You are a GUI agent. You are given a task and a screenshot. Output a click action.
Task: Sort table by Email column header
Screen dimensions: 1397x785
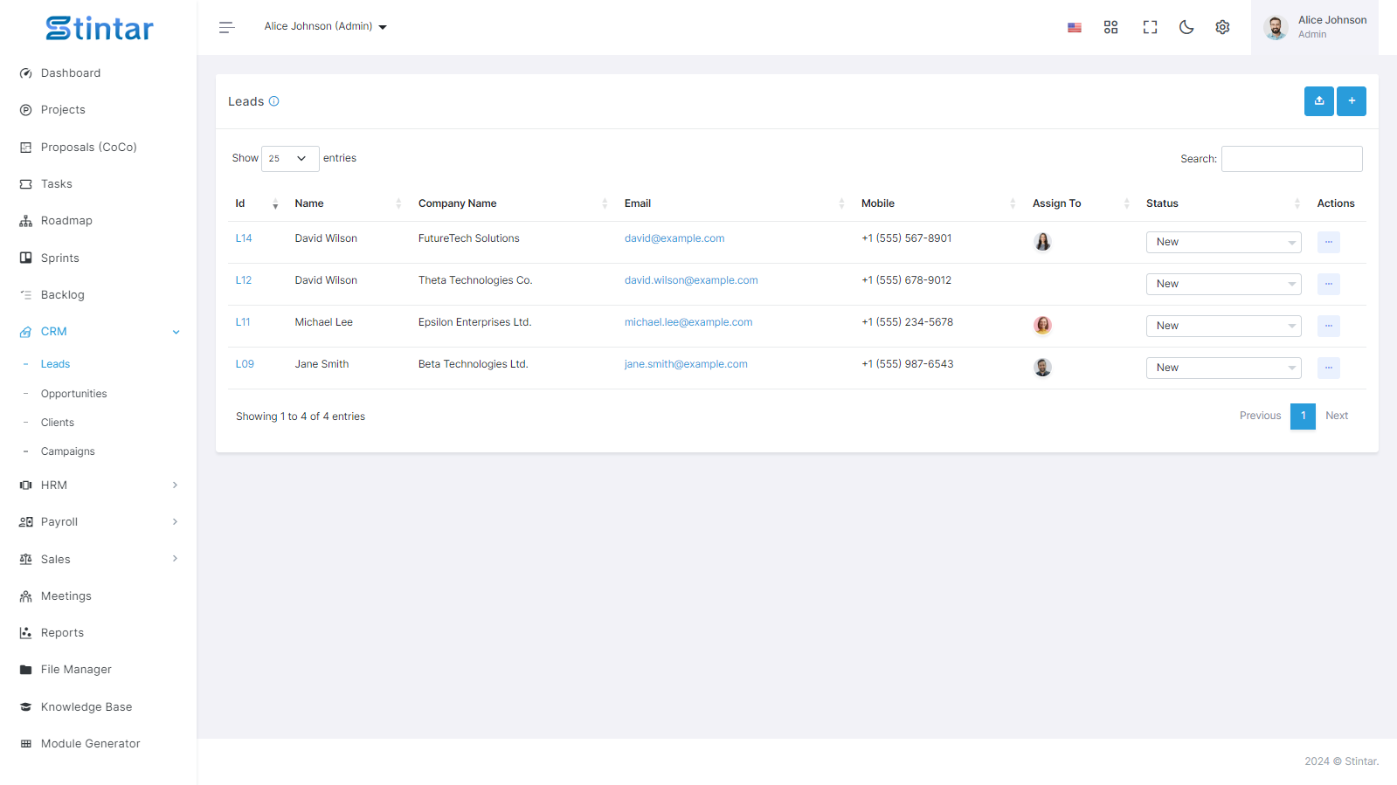click(x=735, y=203)
